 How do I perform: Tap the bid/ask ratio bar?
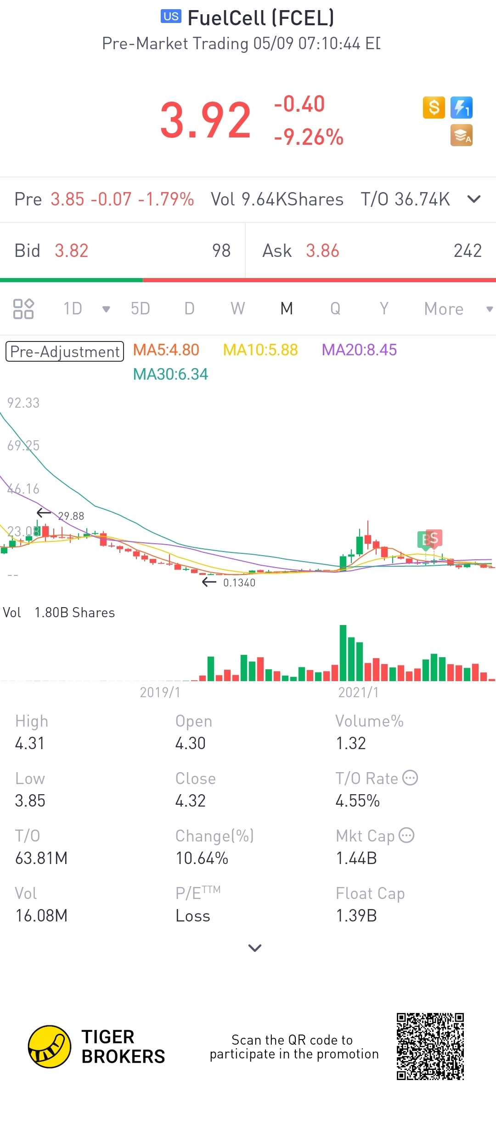[x=248, y=280]
